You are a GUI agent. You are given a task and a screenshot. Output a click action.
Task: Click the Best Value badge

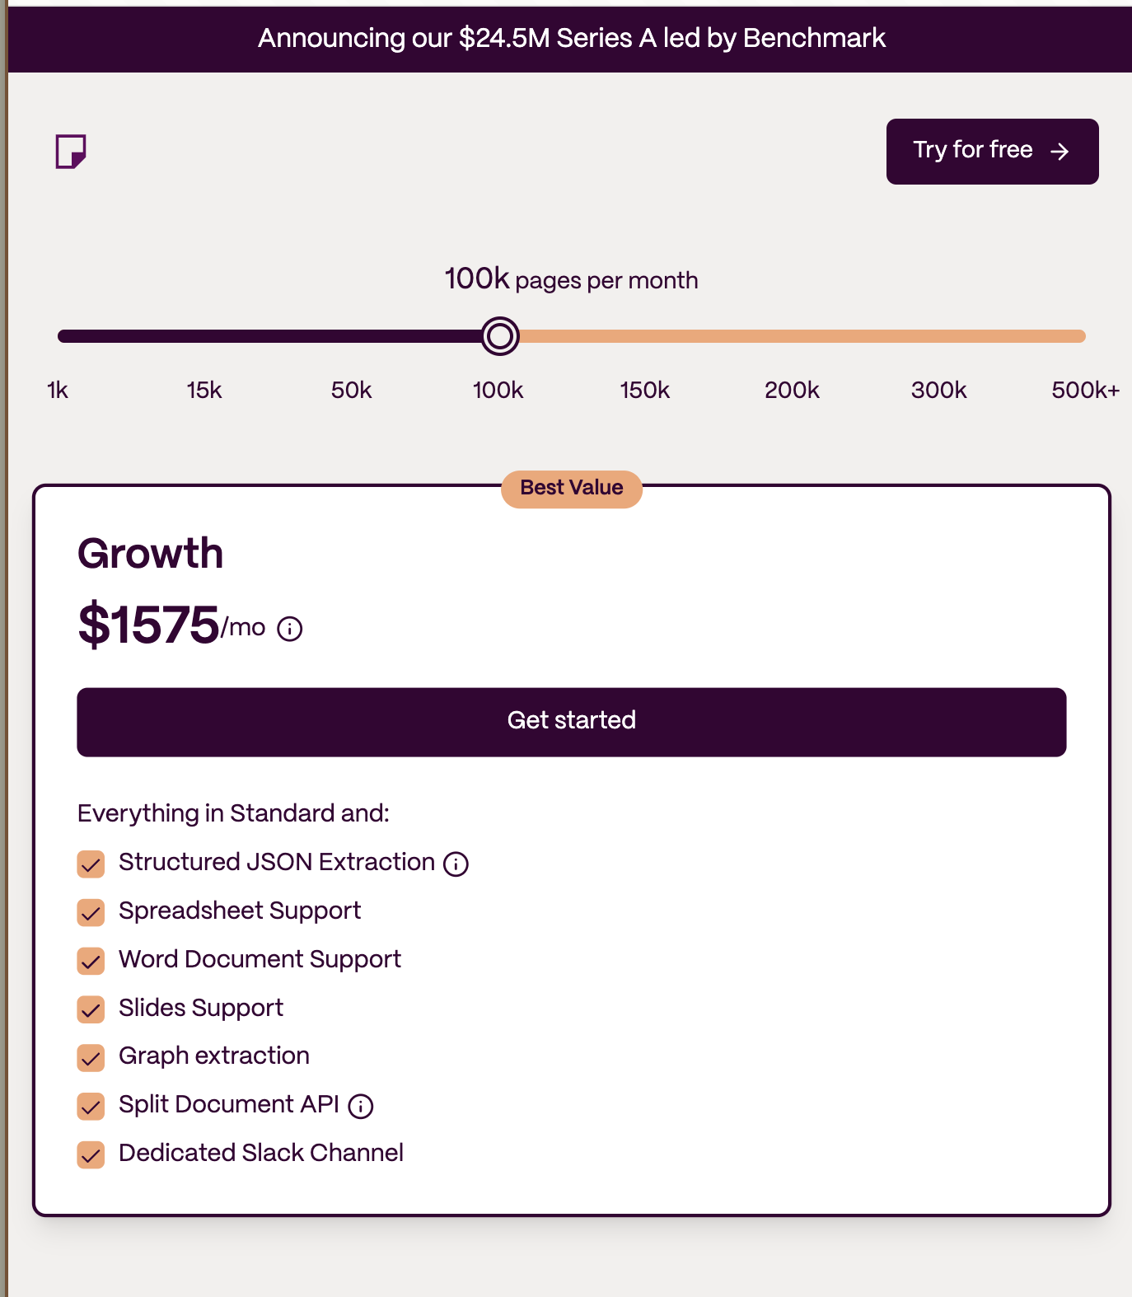coord(572,489)
